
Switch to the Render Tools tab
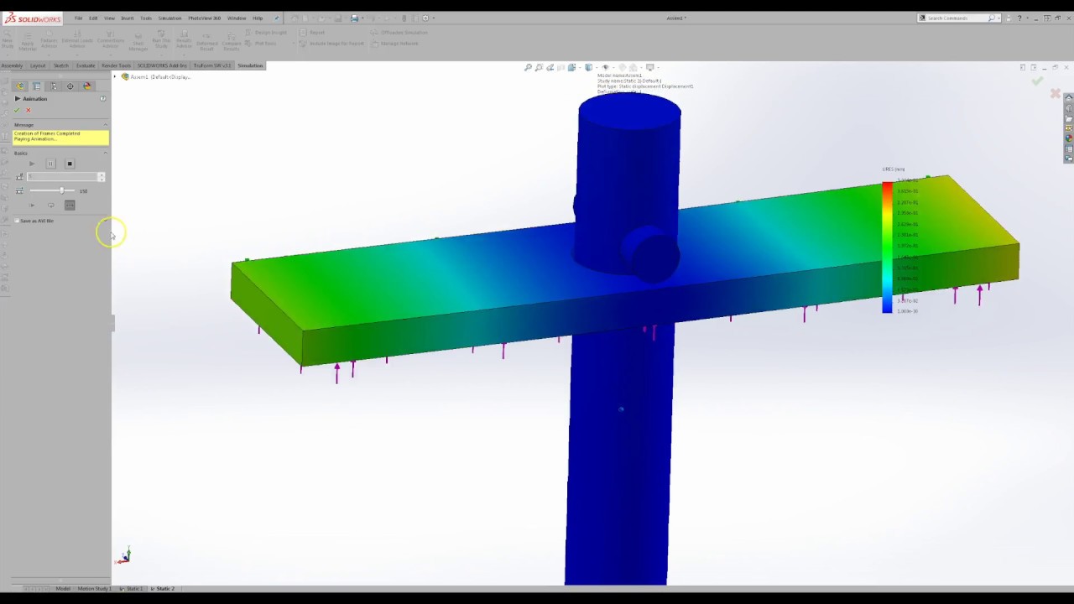116,65
